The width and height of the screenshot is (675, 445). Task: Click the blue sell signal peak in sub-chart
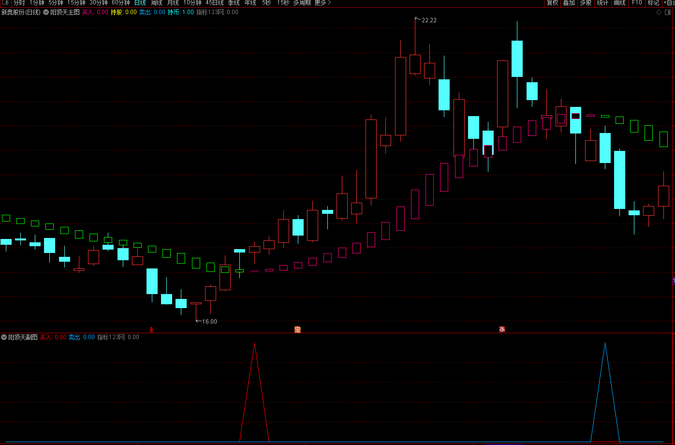605,344
